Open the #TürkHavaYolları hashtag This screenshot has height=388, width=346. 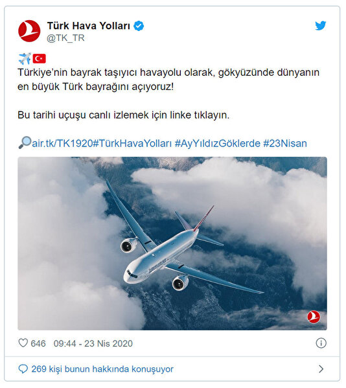[x=132, y=143]
